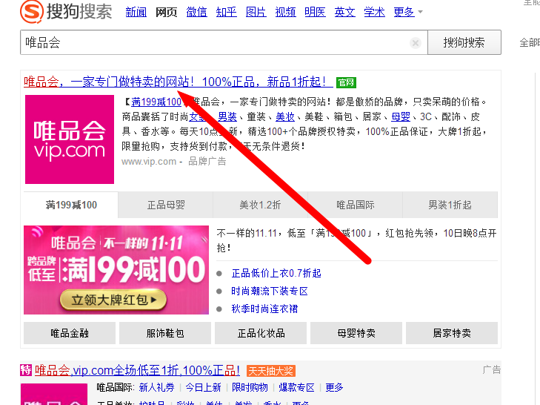
Task: Open the 满199减100 link in description
Action: click(156, 102)
